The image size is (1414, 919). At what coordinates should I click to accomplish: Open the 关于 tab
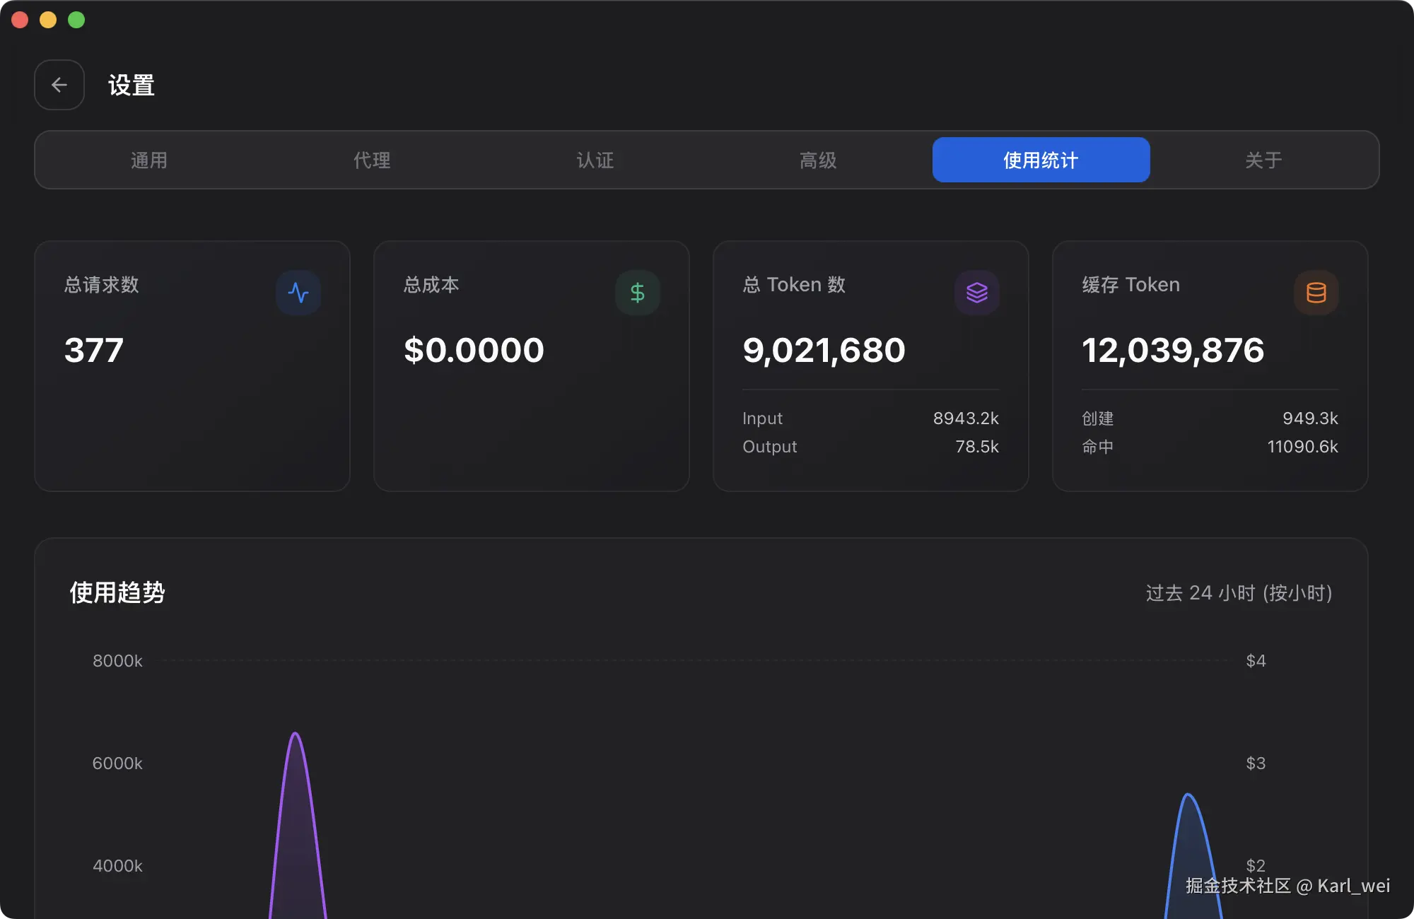point(1263,160)
